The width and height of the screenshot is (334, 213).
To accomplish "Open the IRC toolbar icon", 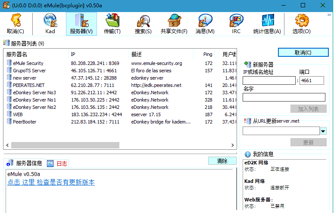I will tap(236, 20).
